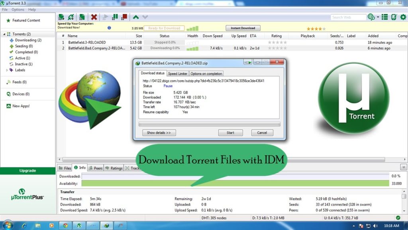Open Preferences via the gear icon

pos(403,17)
